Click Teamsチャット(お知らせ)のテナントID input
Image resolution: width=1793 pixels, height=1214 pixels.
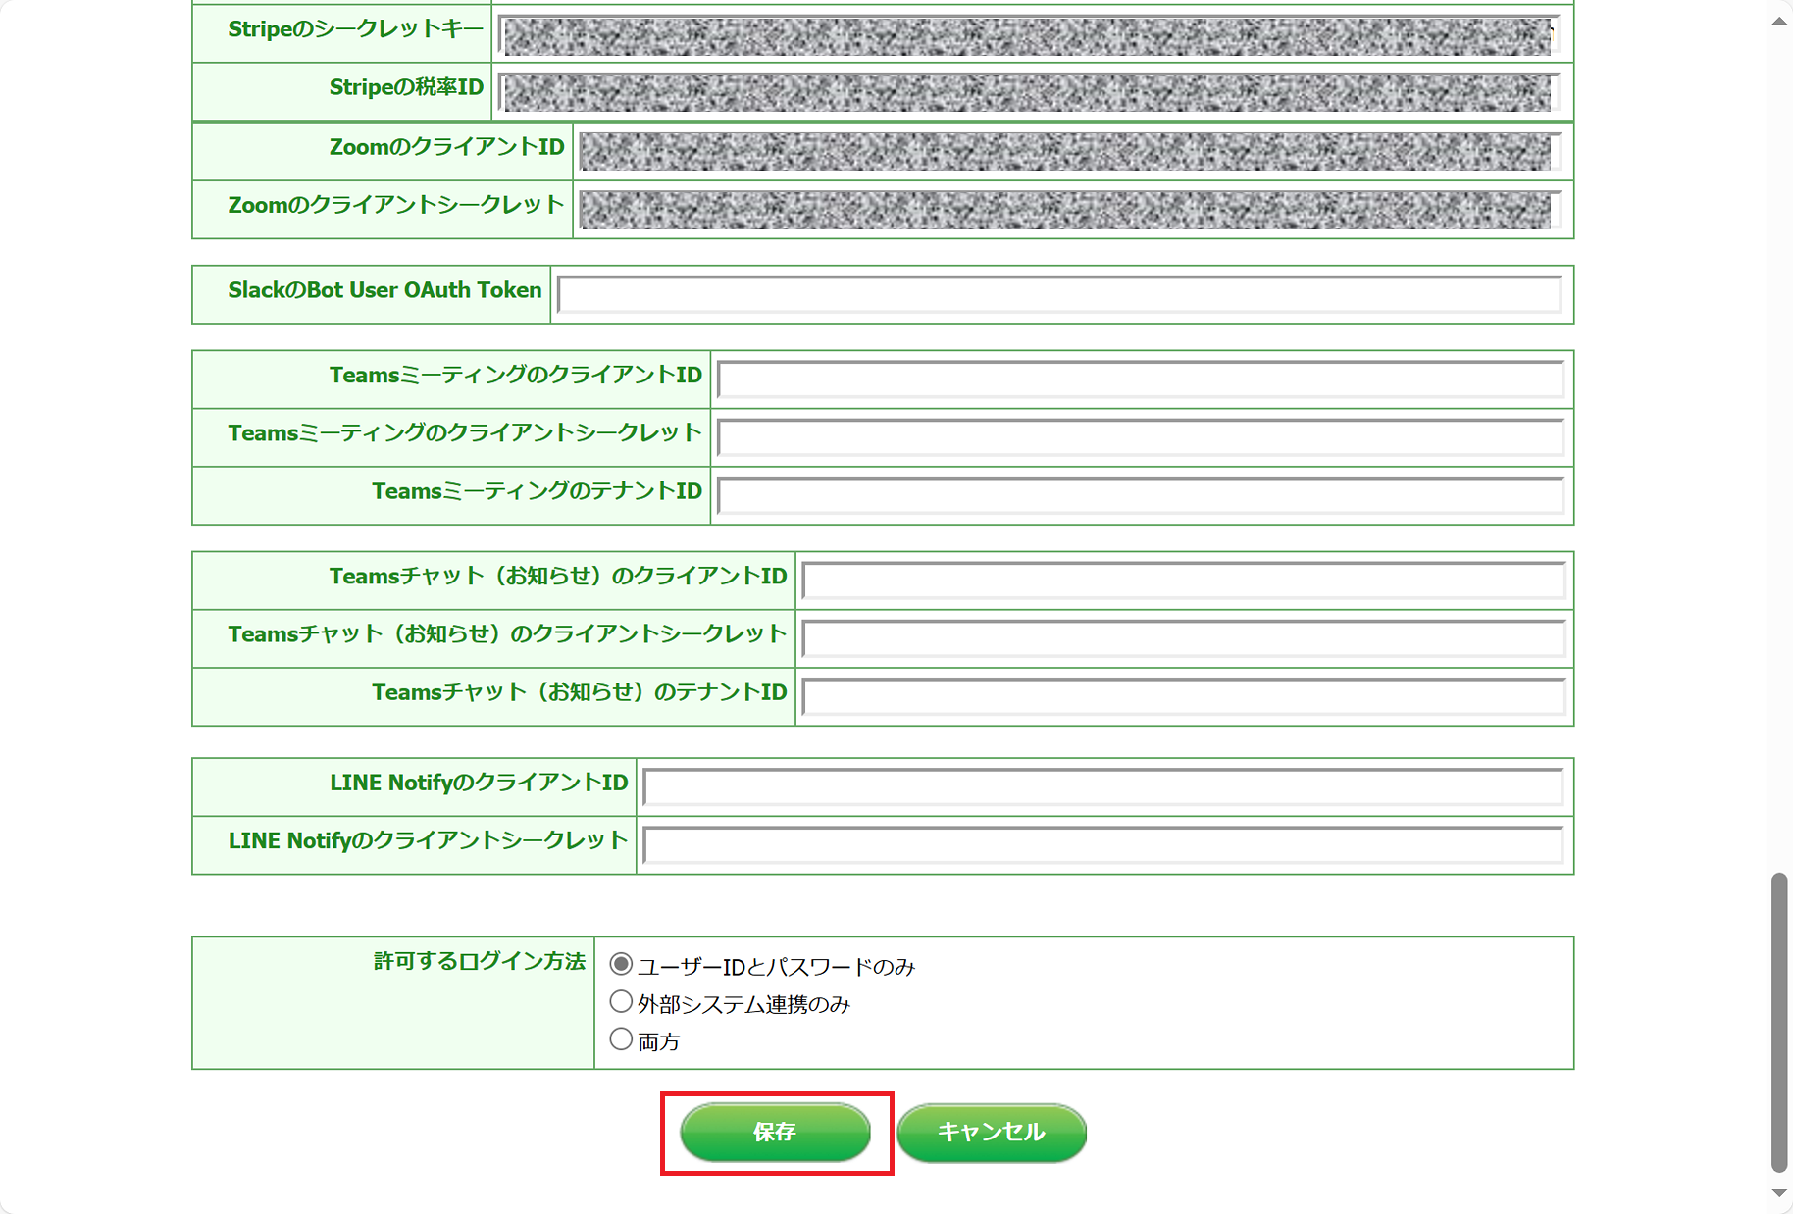click(1184, 697)
